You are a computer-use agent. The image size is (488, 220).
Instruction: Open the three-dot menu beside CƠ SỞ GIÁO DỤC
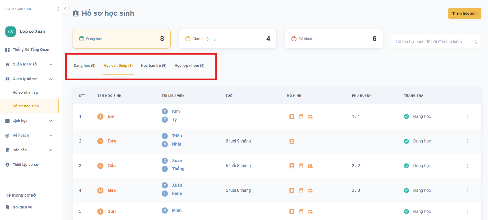coord(58,9)
